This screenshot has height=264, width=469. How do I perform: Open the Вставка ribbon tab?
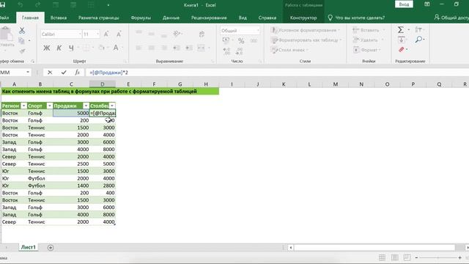(x=59, y=18)
